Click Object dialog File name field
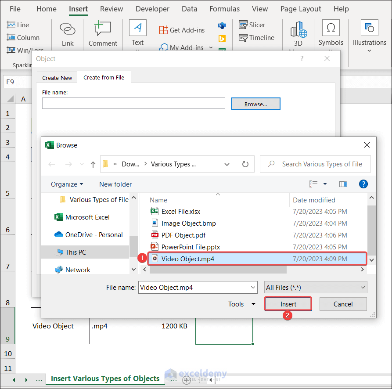The image size is (392, 389). coord(133,103)
